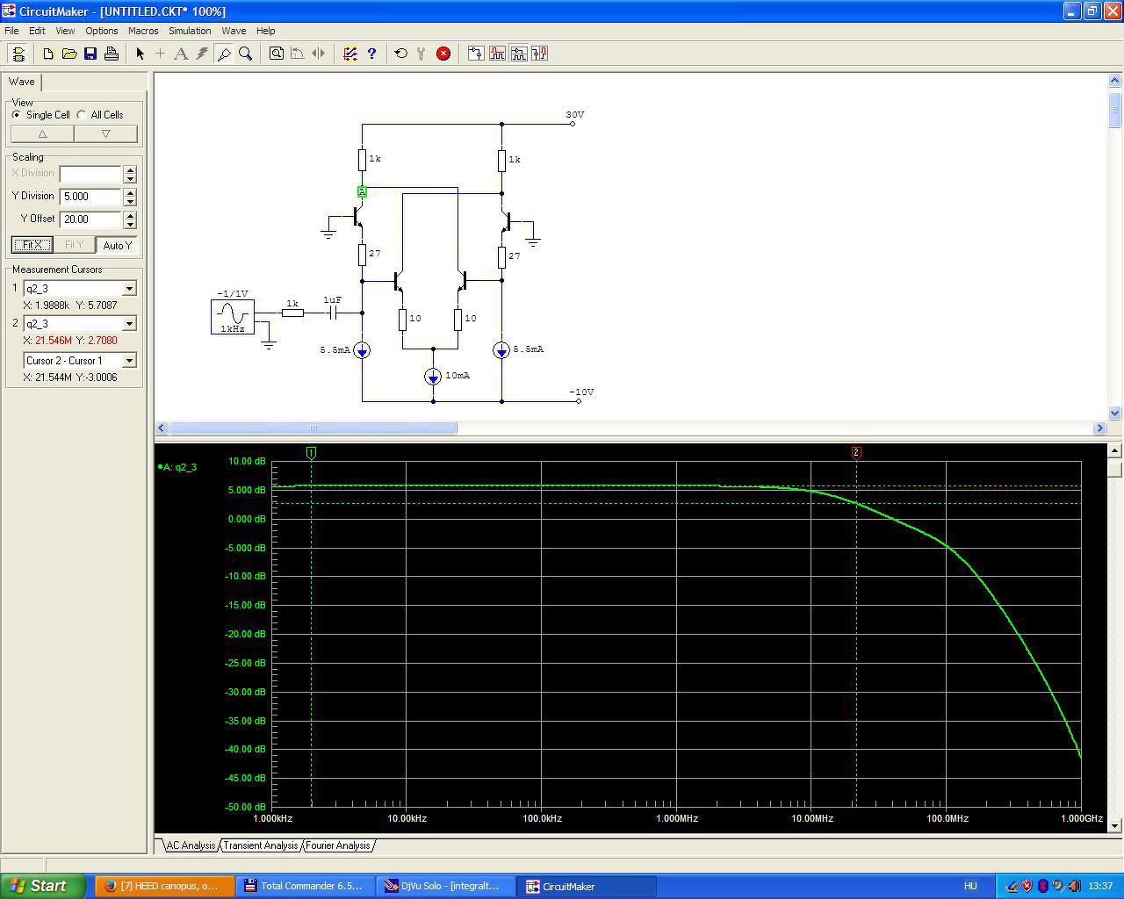Screen dimensions: 1124x899
Task: Click the print icon in toolbar
Action: click(x=112, y=54)
